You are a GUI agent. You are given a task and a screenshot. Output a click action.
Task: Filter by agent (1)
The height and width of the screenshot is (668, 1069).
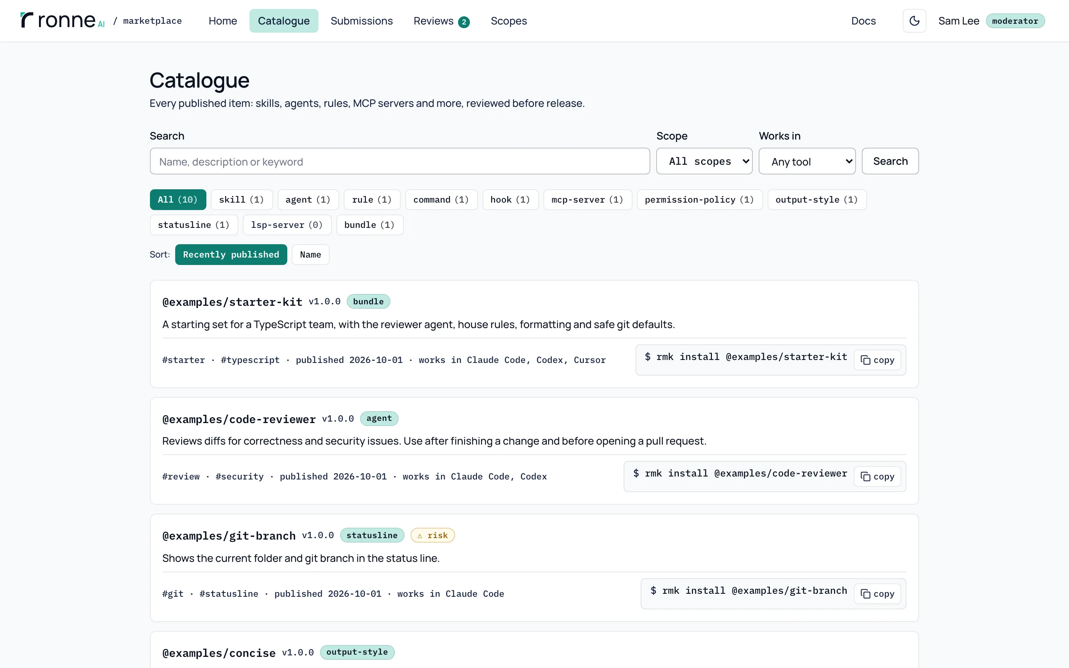tap(308, 200)
